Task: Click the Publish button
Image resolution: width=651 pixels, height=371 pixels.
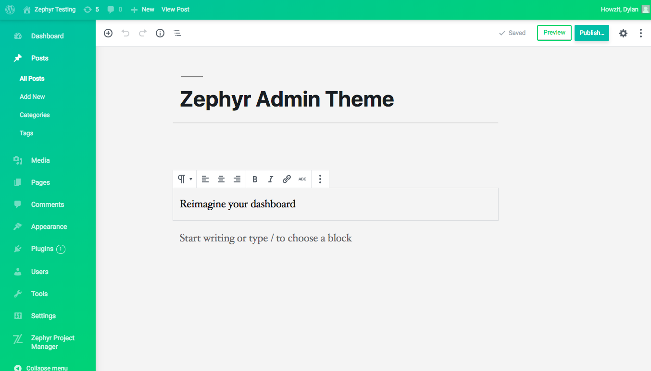Action: 591,33
